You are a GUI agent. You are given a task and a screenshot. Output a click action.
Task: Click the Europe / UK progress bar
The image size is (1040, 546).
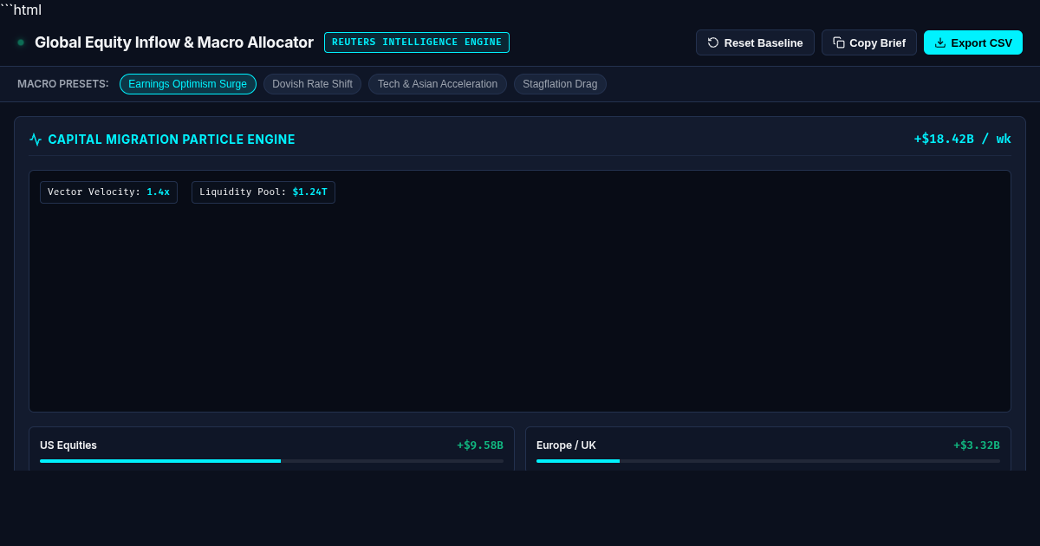(x=768, y=461)
